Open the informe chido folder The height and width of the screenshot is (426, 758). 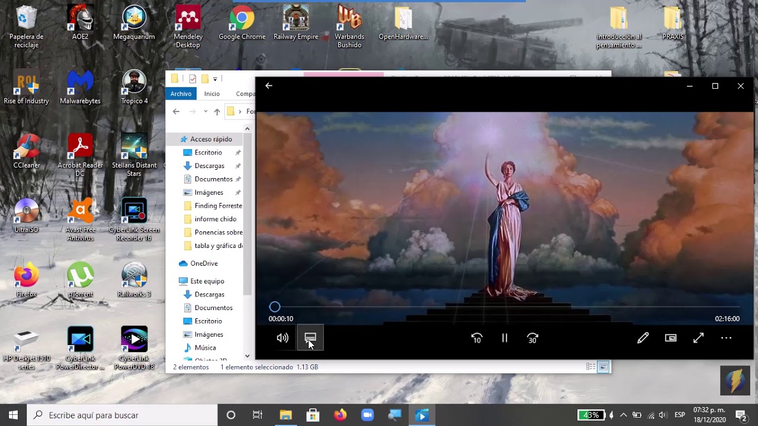pos(216,219)
